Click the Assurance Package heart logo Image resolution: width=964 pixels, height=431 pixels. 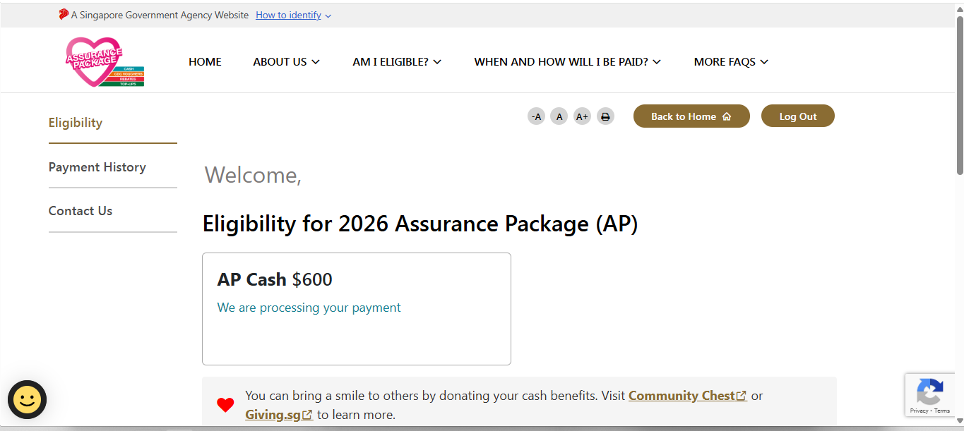[104, 62]
